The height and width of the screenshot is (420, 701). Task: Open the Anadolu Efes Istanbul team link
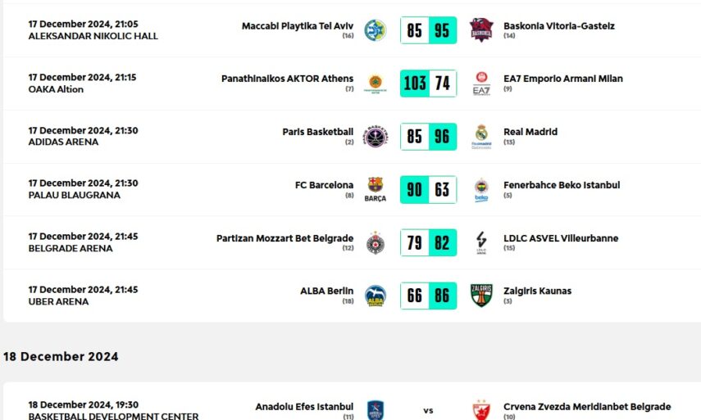[304, 407]
